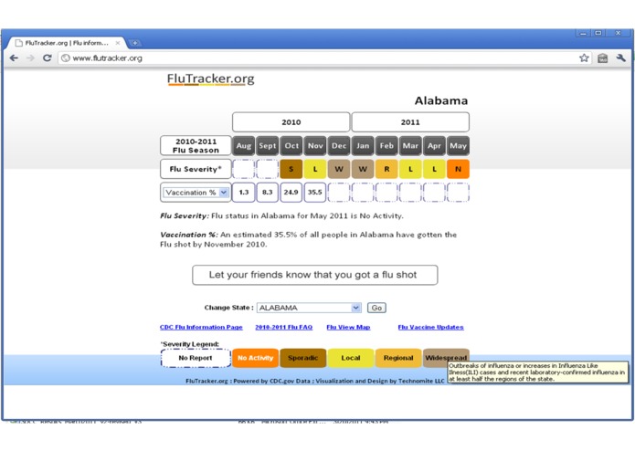This screenshot has width=635, height=451.
Task: Click the yellow L severity cell for November
Action: point(315,169)
